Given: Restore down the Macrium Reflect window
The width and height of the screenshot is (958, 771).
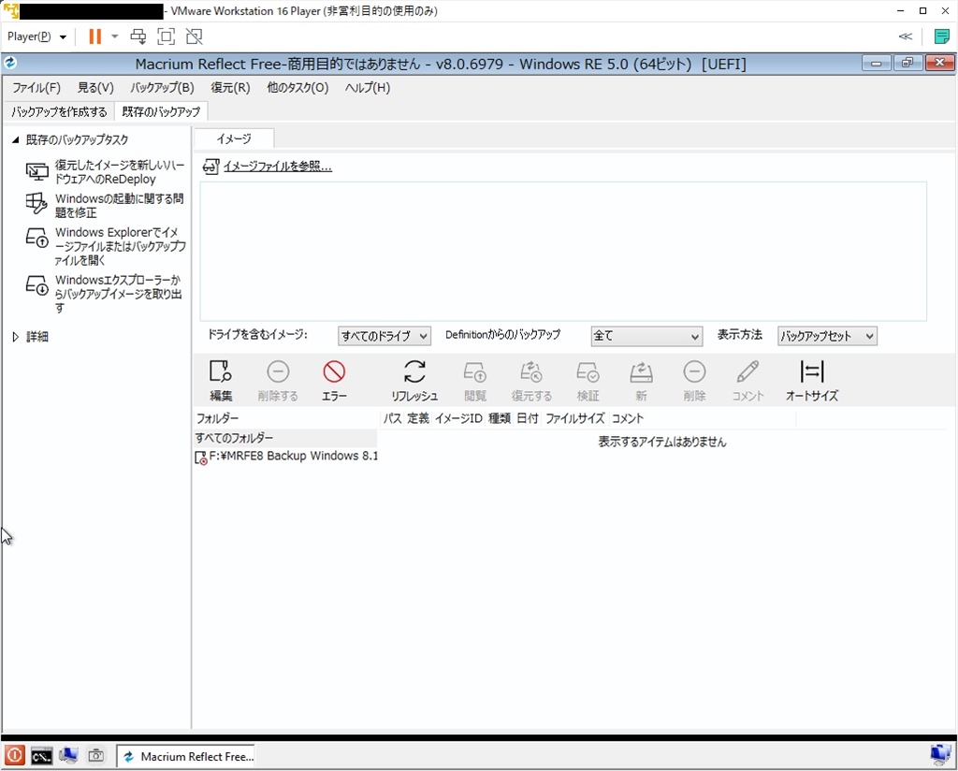Looking at the screenshot, I should tap(907, 63).
